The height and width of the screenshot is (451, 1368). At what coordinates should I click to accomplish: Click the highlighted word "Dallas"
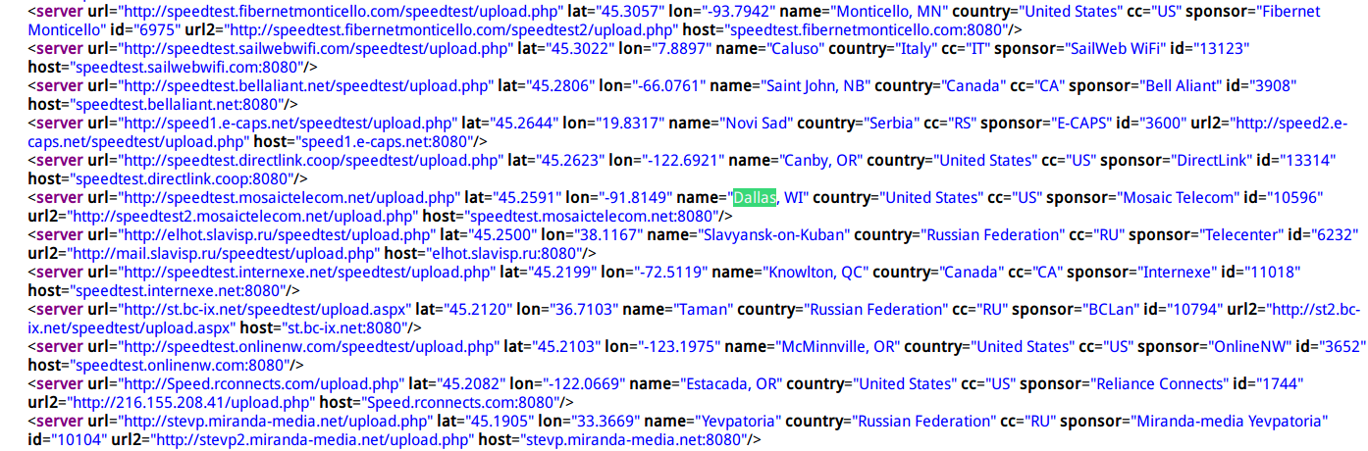point(755,197)
